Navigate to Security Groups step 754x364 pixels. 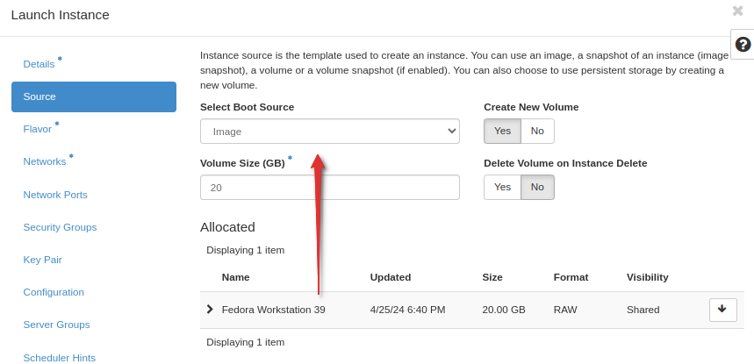point(60,227)
